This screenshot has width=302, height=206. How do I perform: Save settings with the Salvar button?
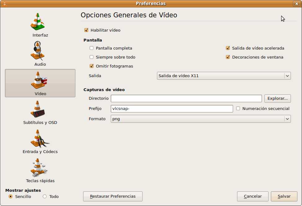(284, 196)
